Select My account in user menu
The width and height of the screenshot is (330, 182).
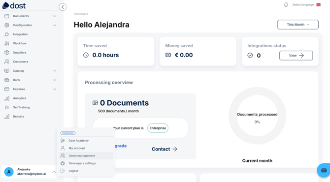coord(86,148)
